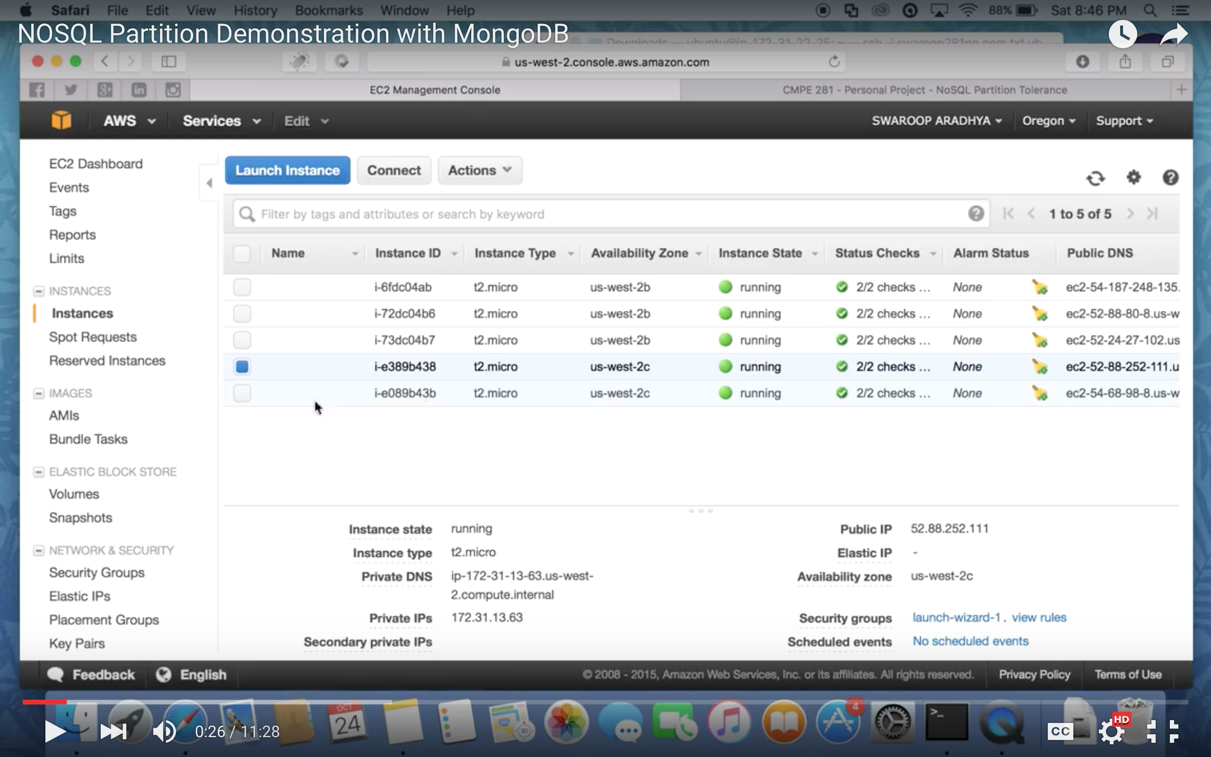Click the video progress bar

pyautogui.click(x=600, y=702)
